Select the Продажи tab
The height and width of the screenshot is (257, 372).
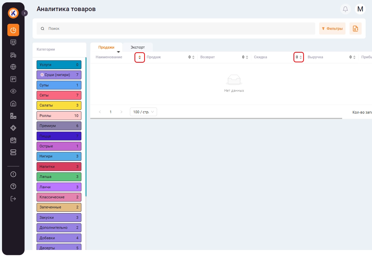106,47
